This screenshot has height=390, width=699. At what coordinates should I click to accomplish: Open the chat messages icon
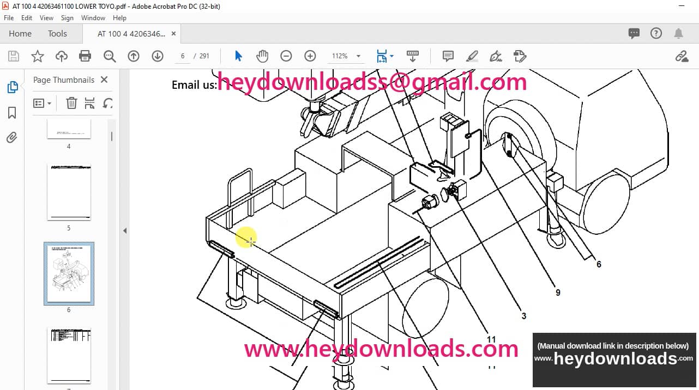634,33
